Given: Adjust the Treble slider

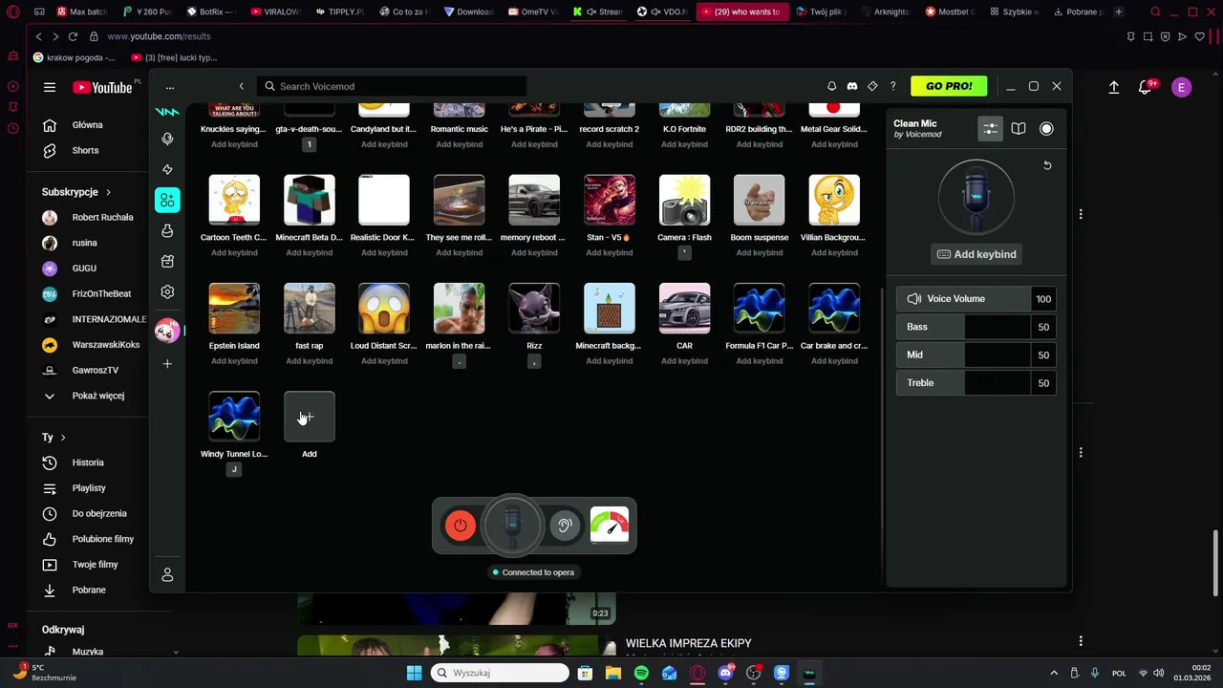Looking at the screenshot, I should click(x=976, y=382).
